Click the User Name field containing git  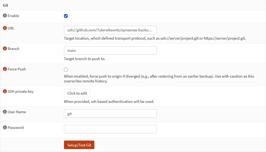(x=110, y=114)
